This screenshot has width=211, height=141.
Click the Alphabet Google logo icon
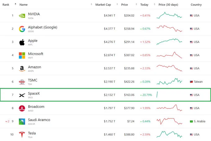(x=22, y=29)
